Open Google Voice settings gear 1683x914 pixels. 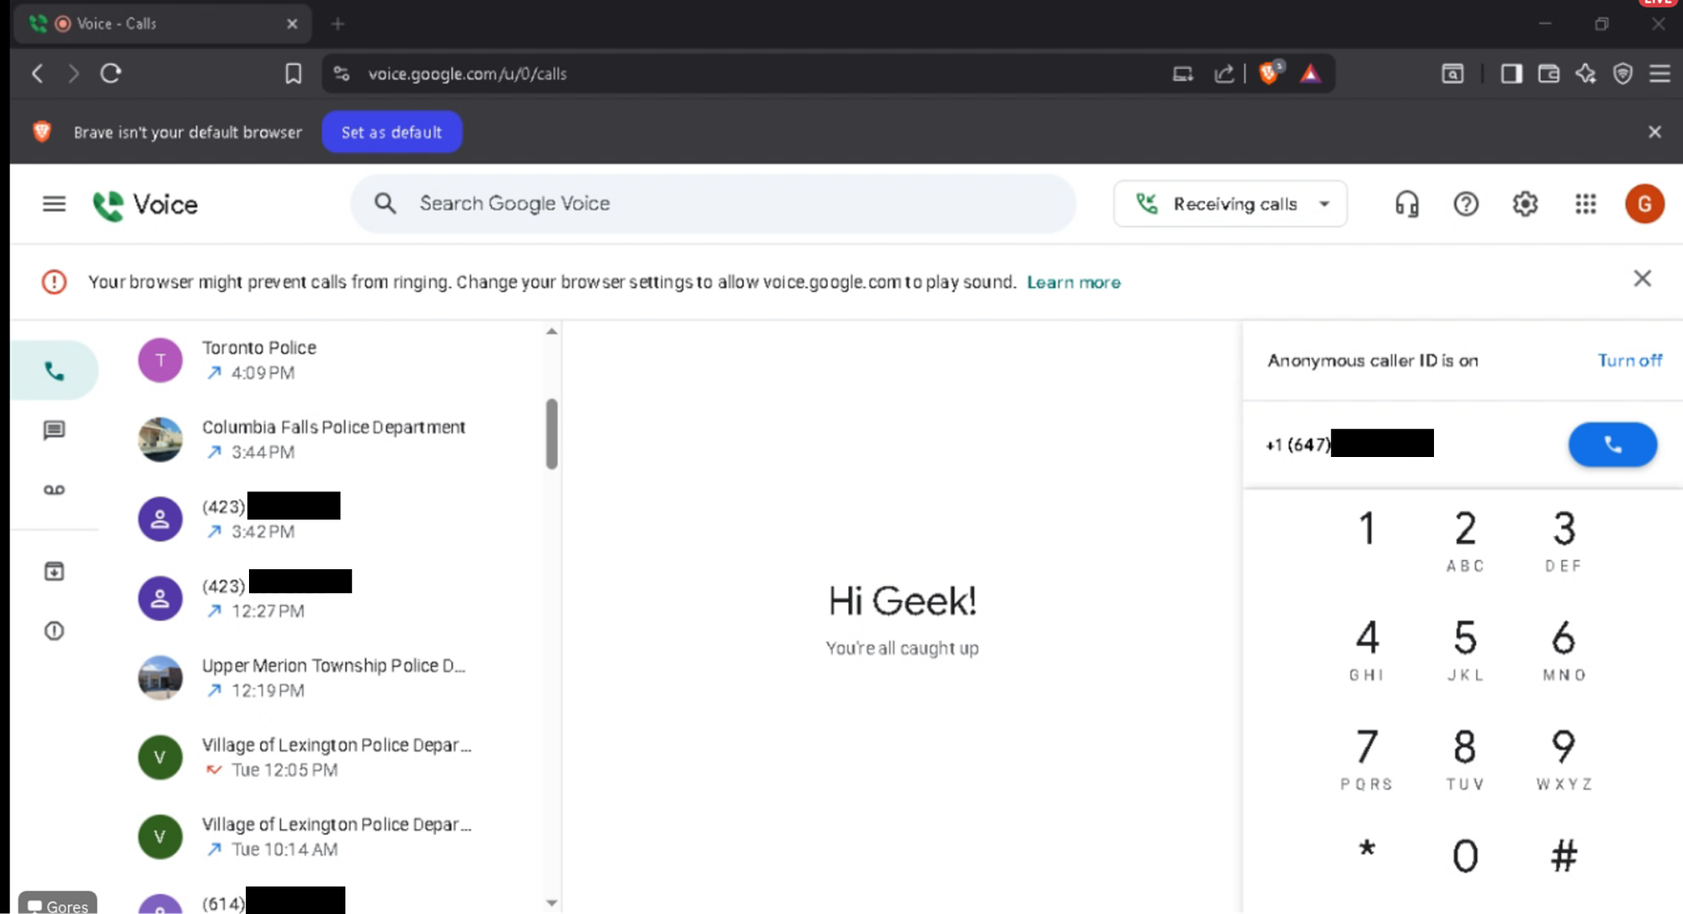1525,204
